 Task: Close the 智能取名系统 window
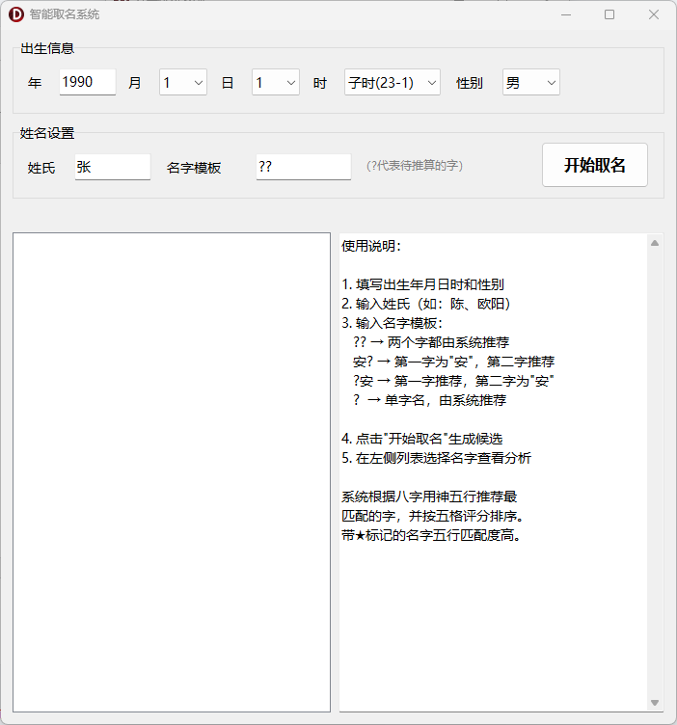pyautogui.click(x=654, y=14)
